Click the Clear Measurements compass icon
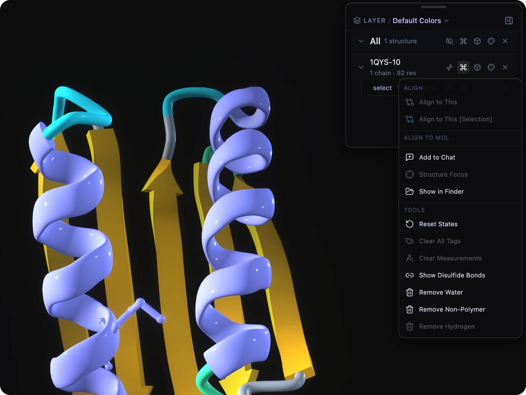Screen dimensions: 526x395 (410, 258)
